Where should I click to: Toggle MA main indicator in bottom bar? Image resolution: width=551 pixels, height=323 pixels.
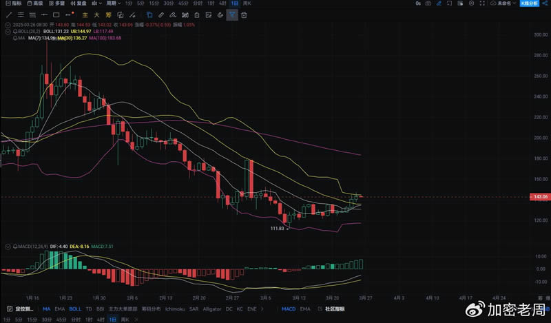pyautogui.click(x=46, y=309)
